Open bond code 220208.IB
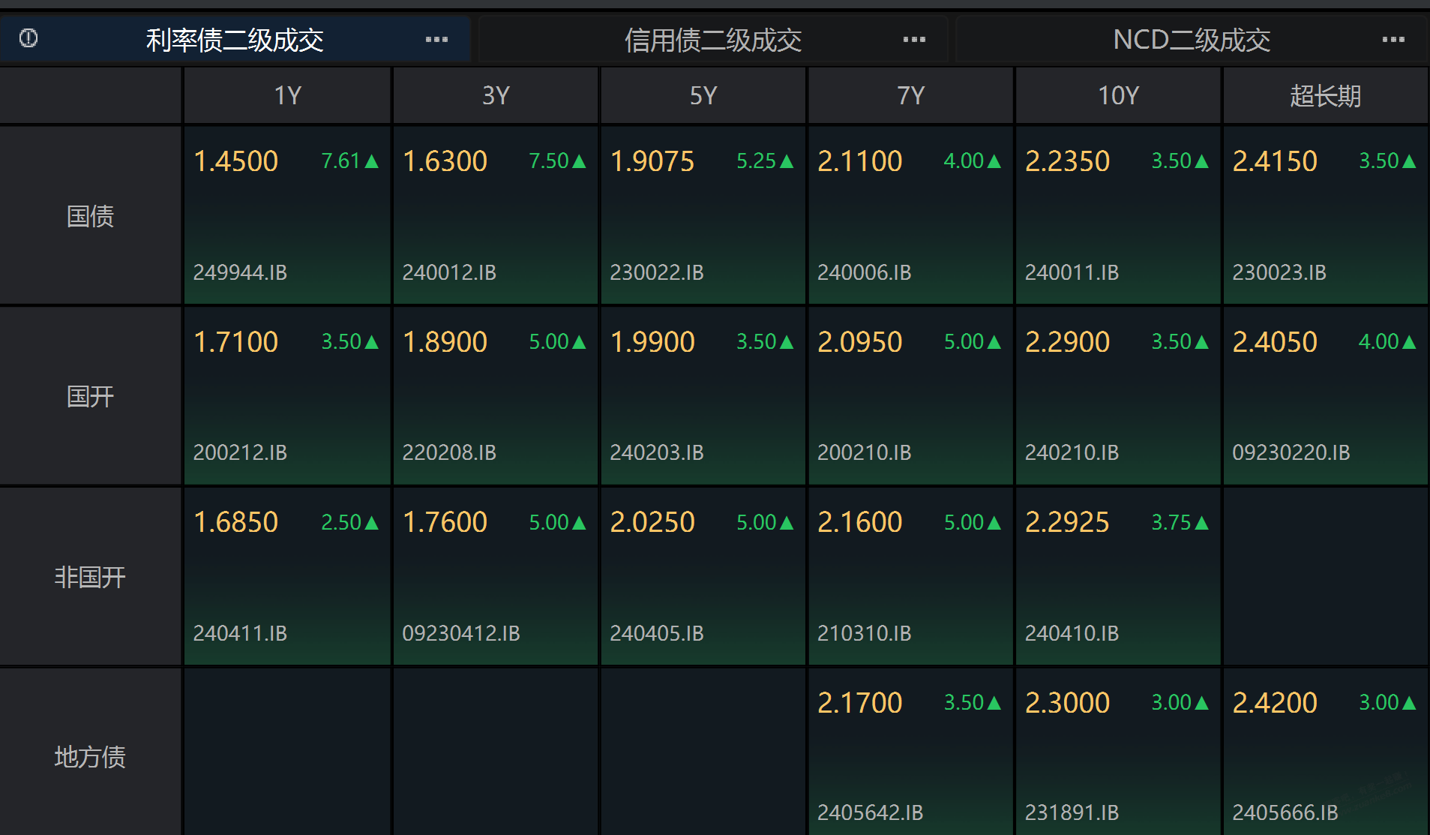 [x=449, y=452]
